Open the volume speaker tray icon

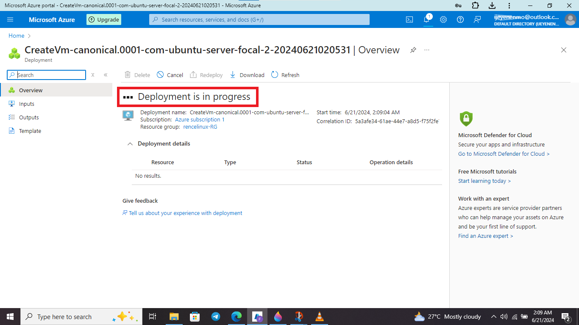point(504,317)
